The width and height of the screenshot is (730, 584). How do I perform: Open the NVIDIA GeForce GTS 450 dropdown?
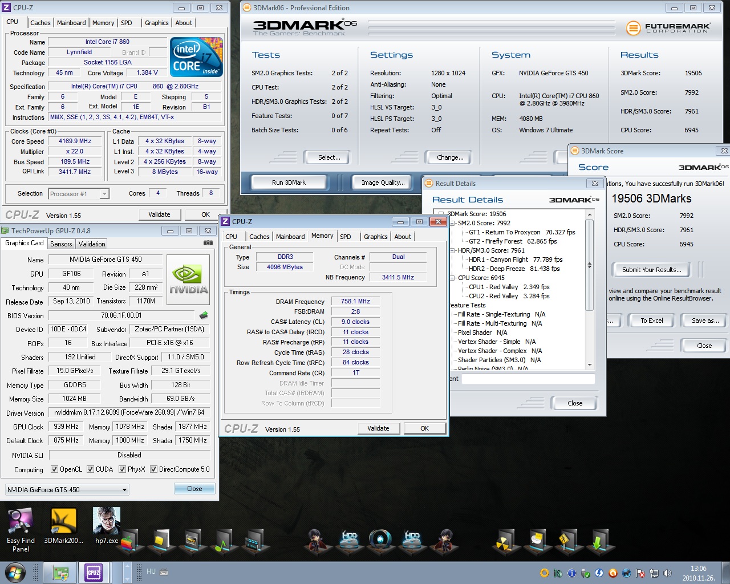click(124, 490)
